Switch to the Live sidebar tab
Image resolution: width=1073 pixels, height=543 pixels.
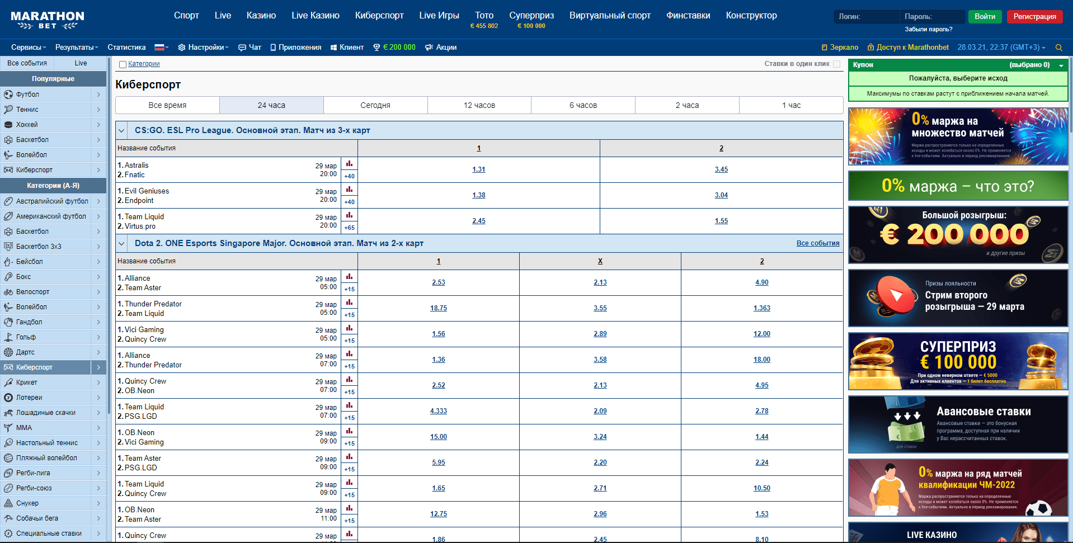pyautogui.click(x=81, y=63)
